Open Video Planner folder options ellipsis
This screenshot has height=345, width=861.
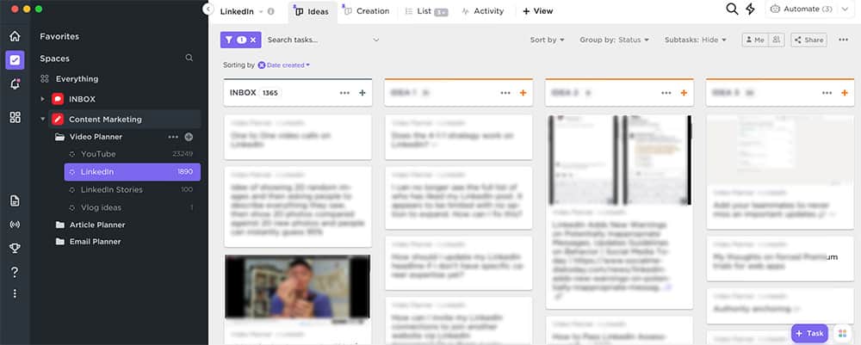point(173,137)
